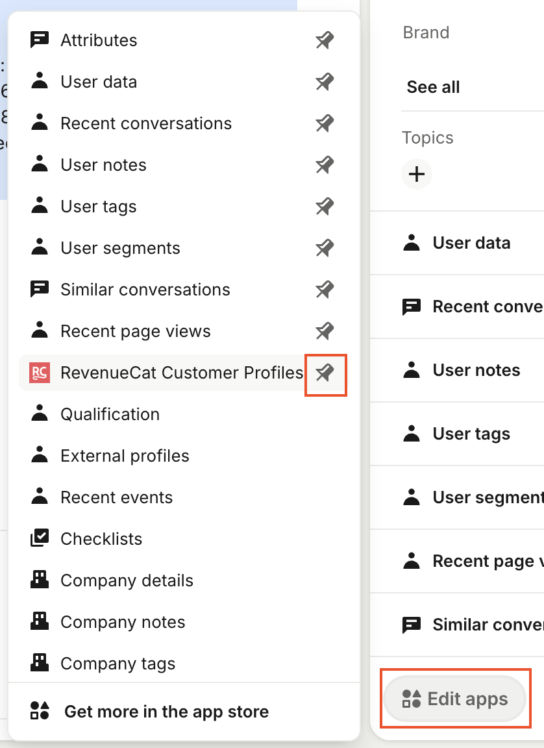Select the Recent page views icon
Screen dimensions: 544x748
[40, 330]
